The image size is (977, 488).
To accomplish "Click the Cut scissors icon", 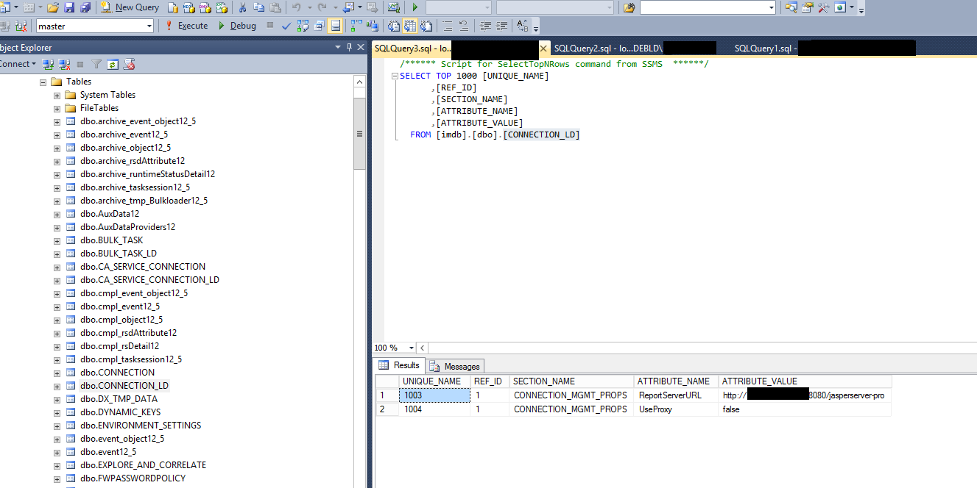I will (242, 7).
